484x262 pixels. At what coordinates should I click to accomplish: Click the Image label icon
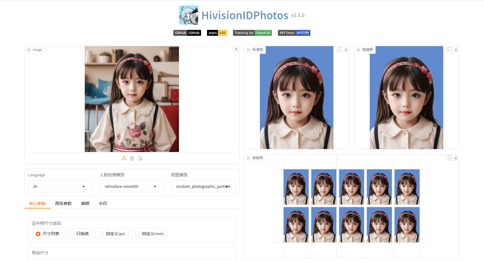29,50
